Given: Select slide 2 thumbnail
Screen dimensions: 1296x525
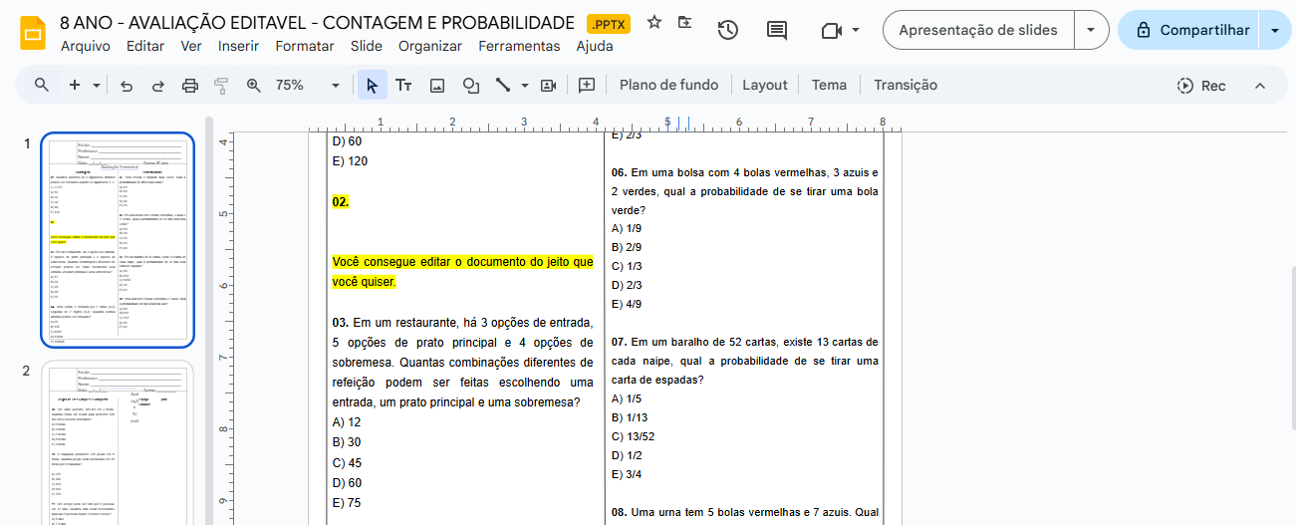Looking at the screenshot, I should [118, 443].
